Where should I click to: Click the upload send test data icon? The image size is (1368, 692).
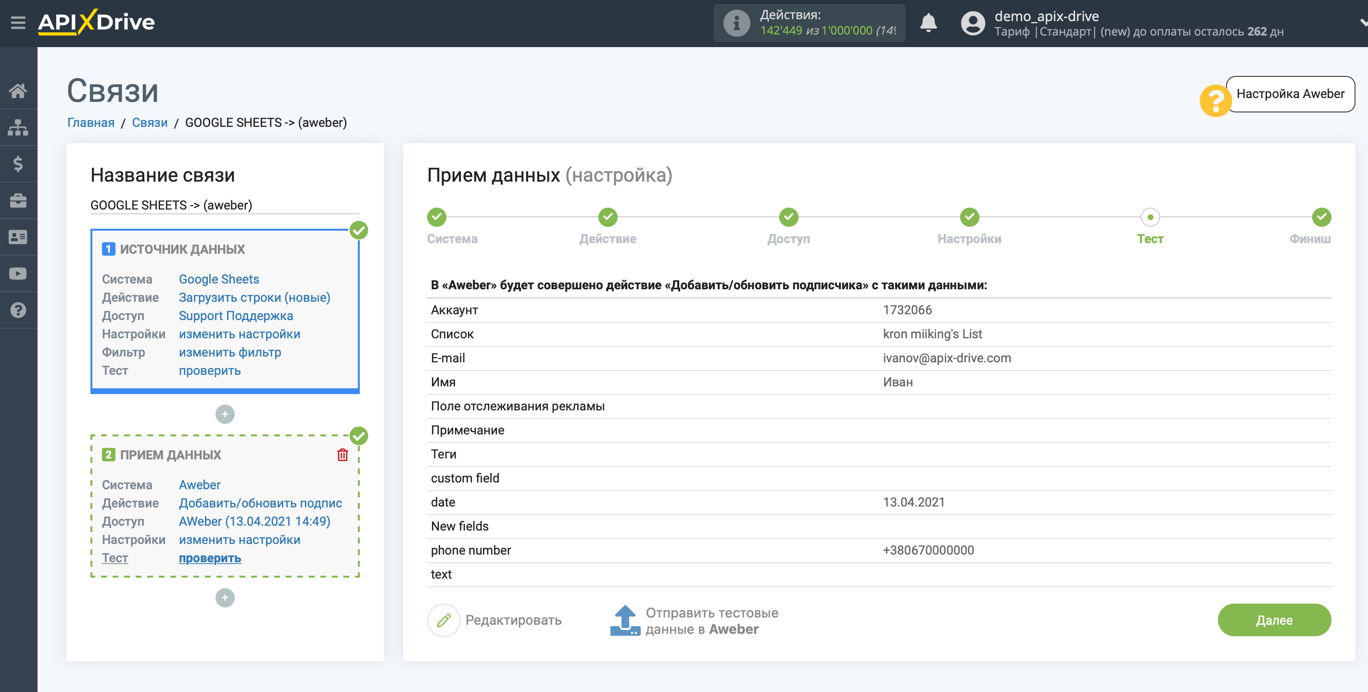[x=624, y=620]
